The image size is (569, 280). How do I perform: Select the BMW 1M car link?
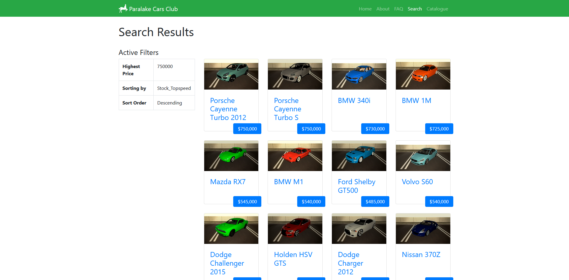tap(417, 101)
